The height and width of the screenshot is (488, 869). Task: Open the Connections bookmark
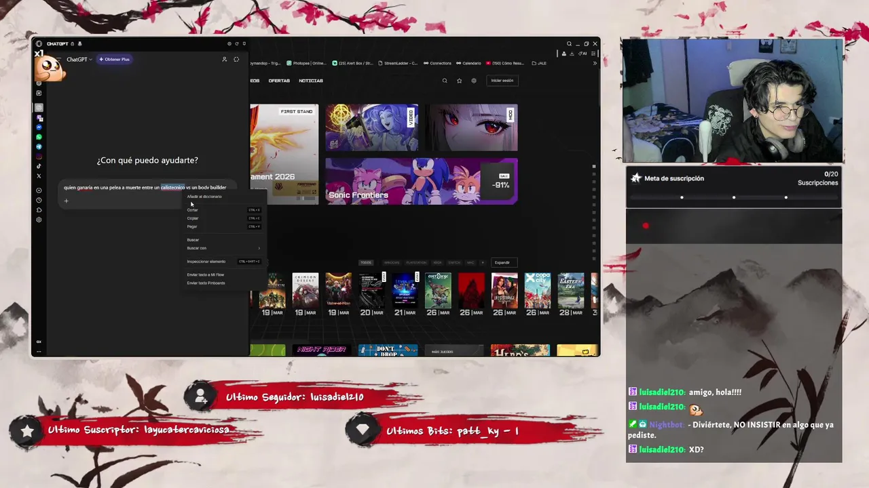[x=437, y=63]
